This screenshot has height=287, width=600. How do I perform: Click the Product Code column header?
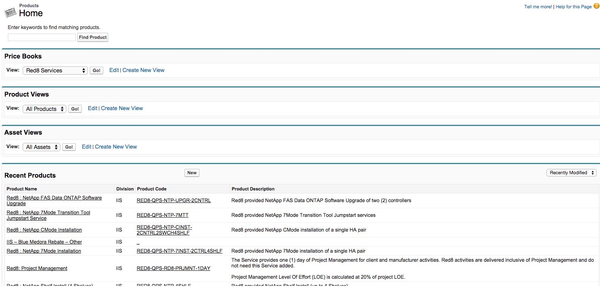pos(152,189)
